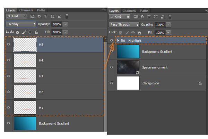
Task: Select the H1 layer name
Action: (x=41, y=108)
